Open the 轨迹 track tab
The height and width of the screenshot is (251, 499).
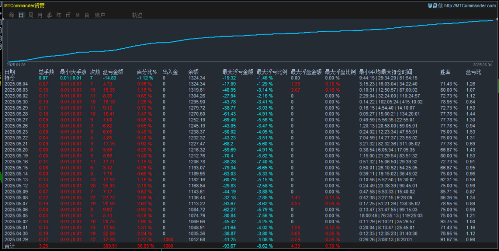(x=137, y=15)
